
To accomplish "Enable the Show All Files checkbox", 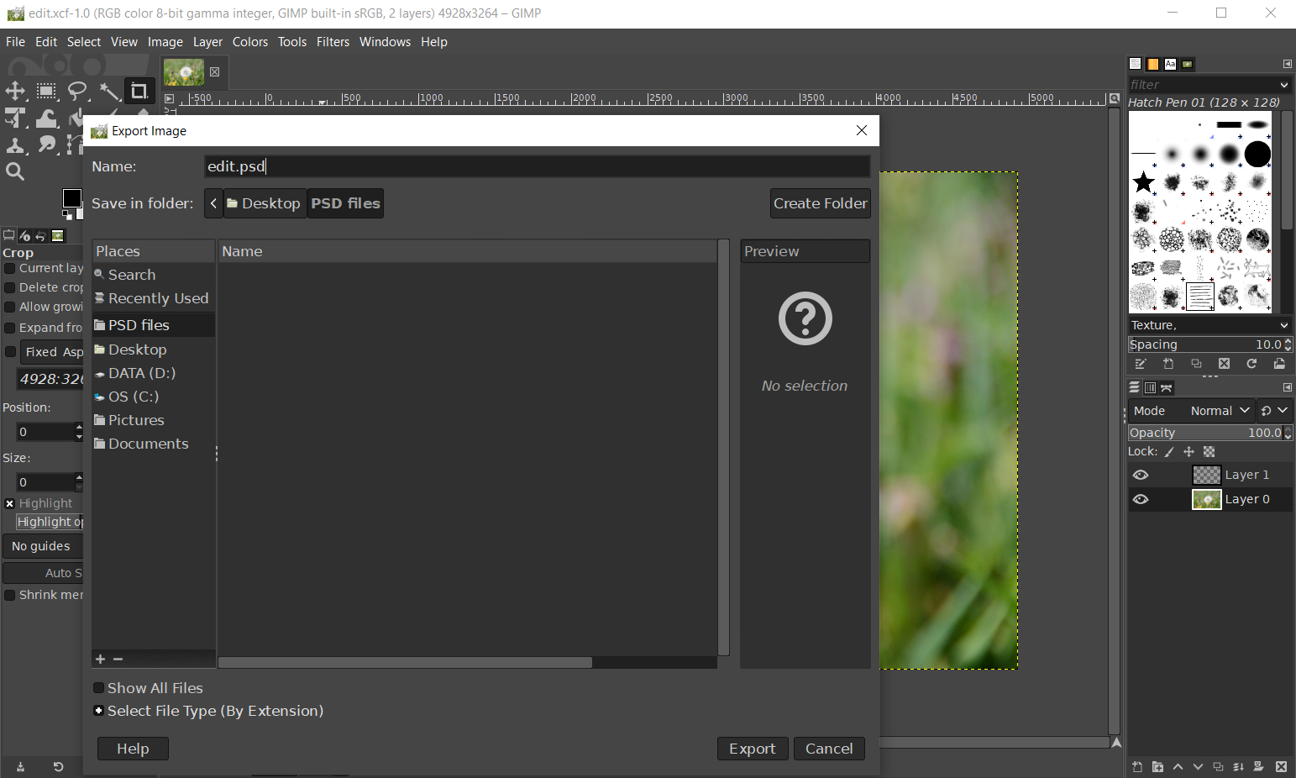I will (99, 688).
